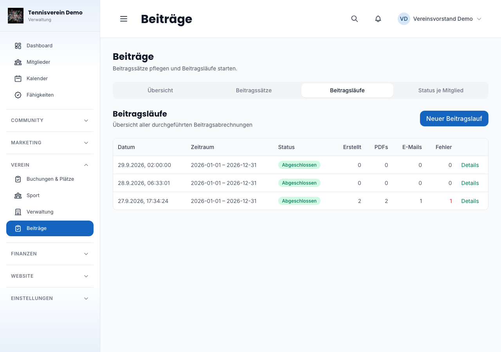
Task: Click the Dashboard sidebar icon
Action: point(18,46)
